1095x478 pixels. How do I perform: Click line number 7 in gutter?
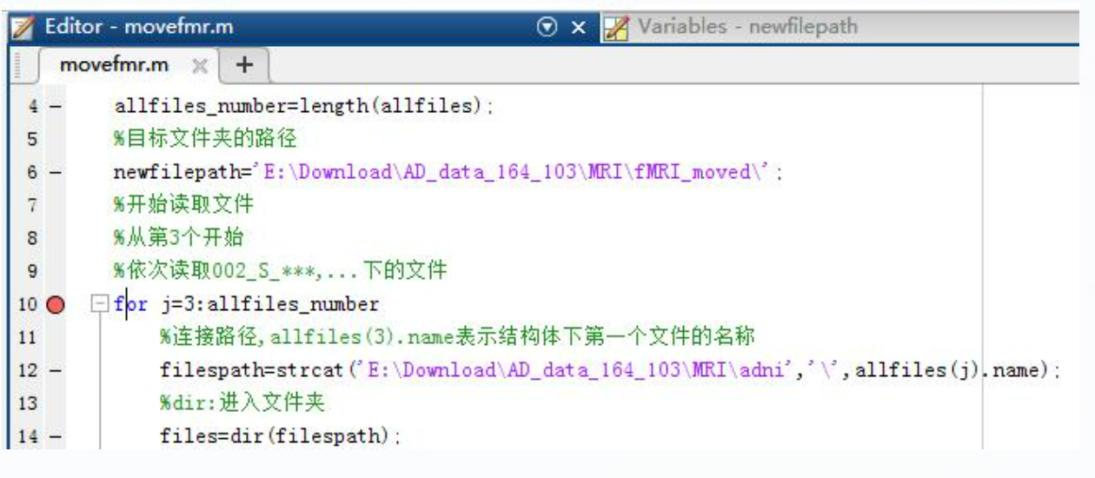tap(32, 206)
